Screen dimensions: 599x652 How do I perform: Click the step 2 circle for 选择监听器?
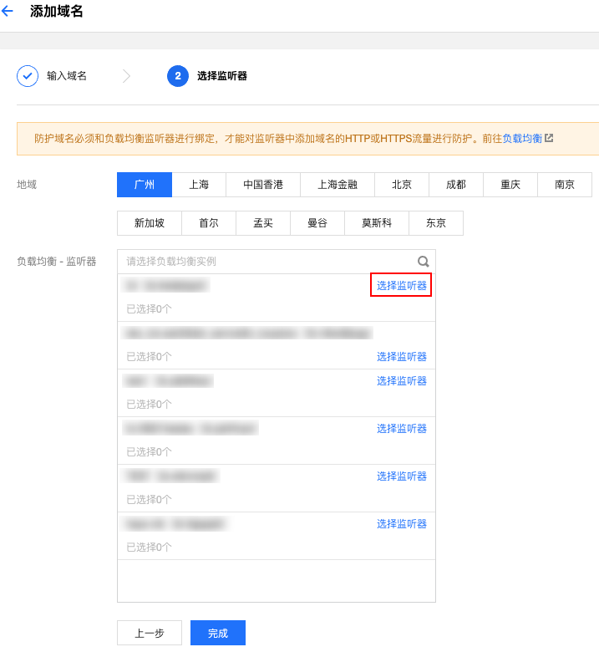pyautogui.click(x=178, y=76)
